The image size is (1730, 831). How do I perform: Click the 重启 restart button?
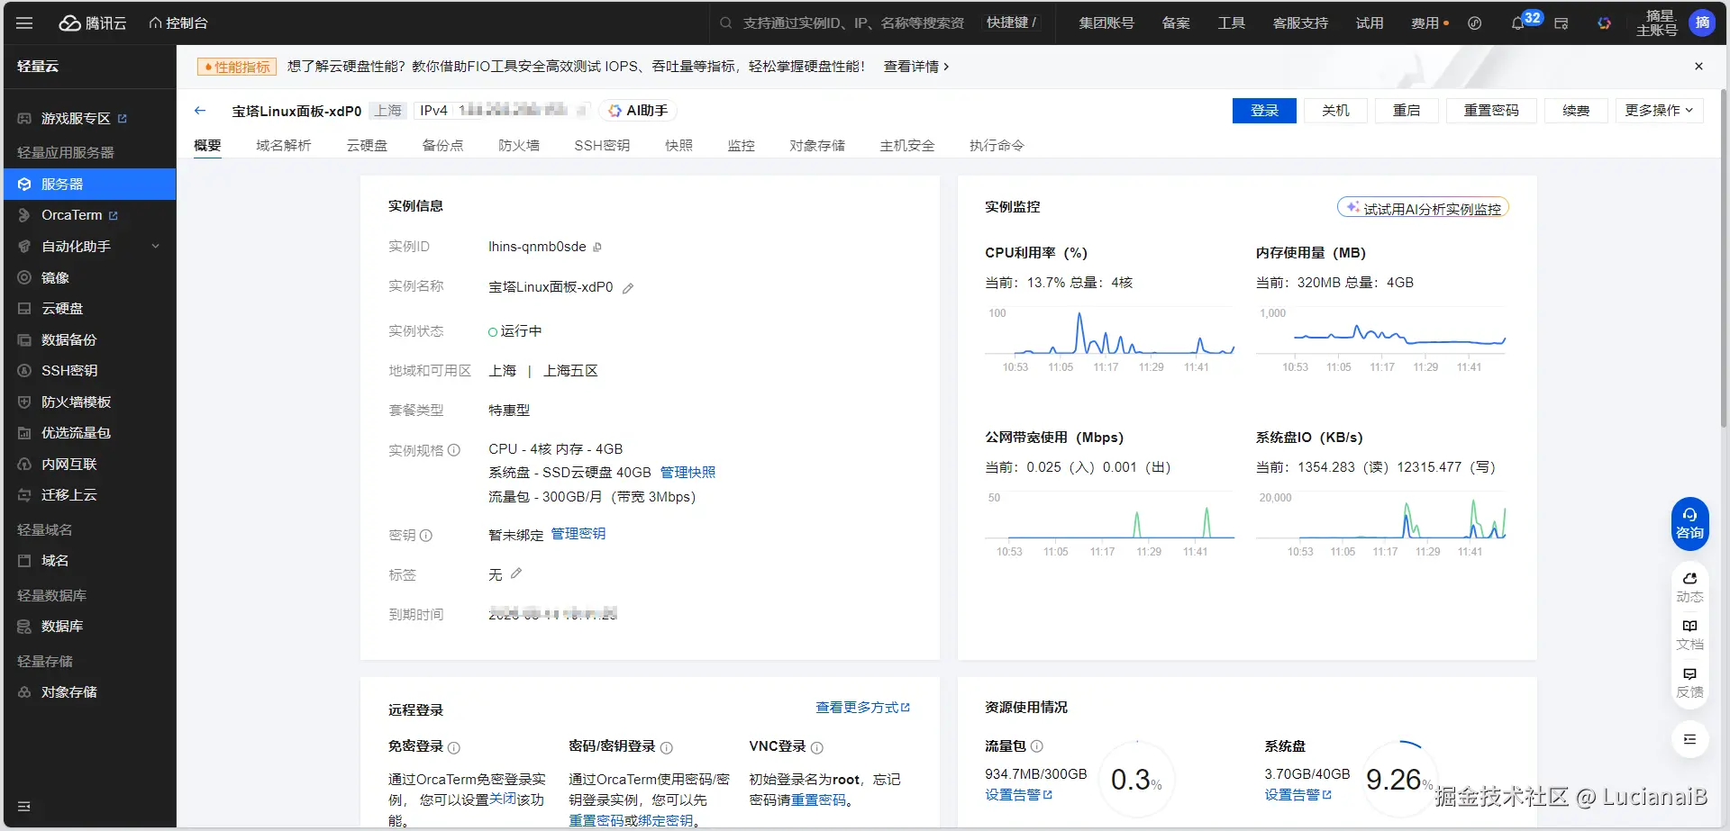point(1407,111)
